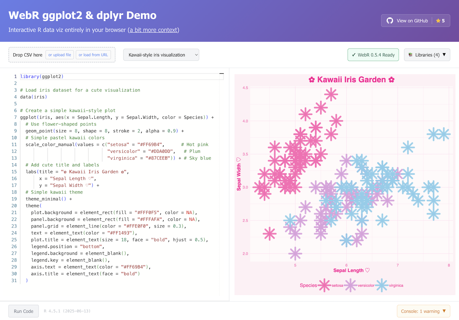
Task: Click the load from URL button
Action: 93,55
